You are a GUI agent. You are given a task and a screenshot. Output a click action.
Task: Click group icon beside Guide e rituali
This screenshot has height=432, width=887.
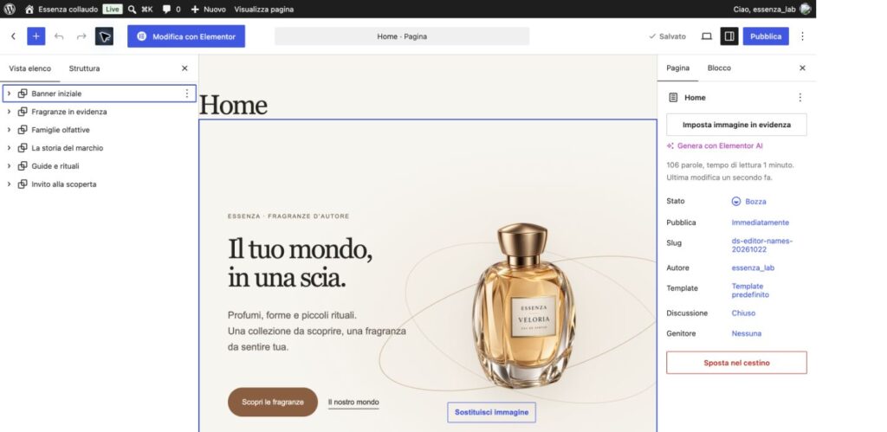(x=23, y=165)
